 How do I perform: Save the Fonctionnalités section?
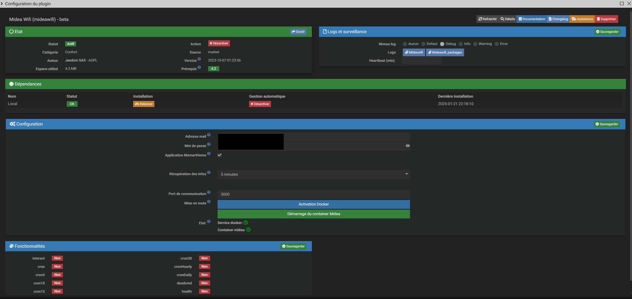pos(293,246)
